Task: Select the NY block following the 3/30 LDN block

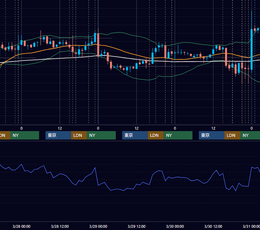Action: click(250, 135)
